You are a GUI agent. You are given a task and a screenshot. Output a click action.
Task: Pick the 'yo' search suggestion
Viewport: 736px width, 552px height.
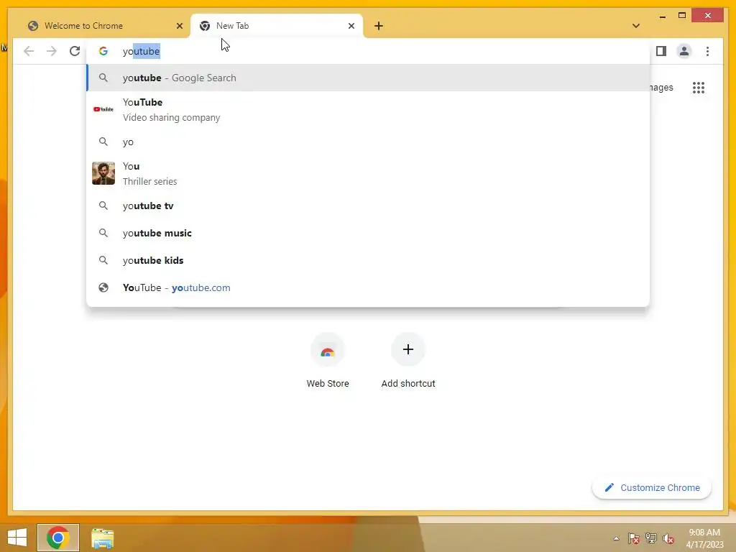pos(368,142)
